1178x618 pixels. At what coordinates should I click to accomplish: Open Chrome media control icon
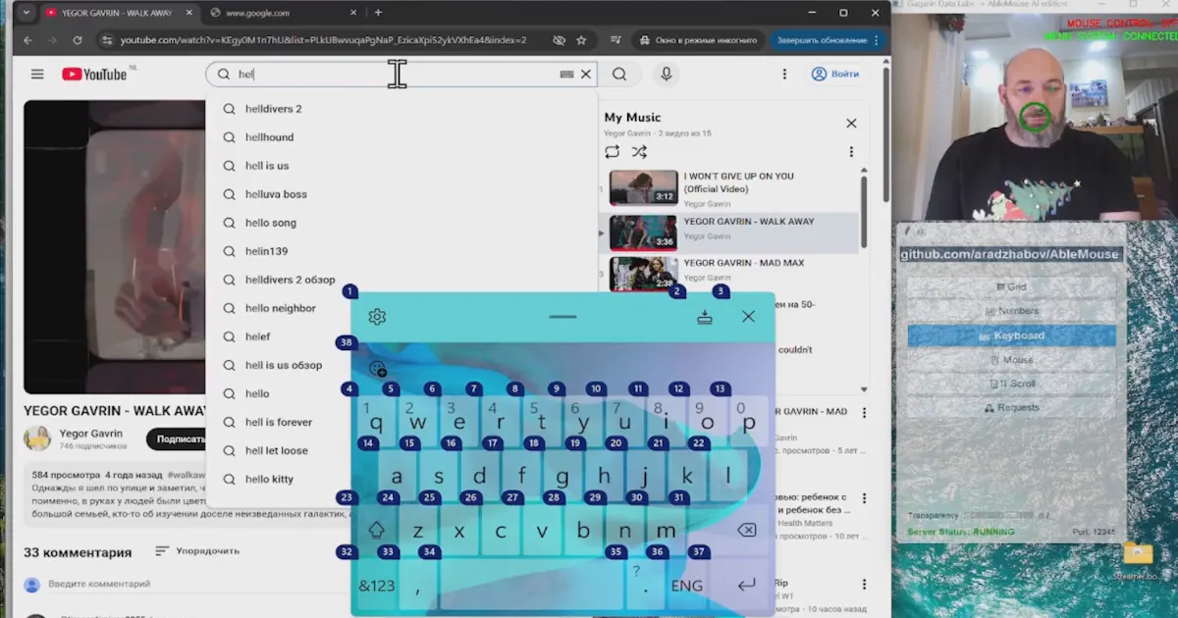(x=616, y=40)
